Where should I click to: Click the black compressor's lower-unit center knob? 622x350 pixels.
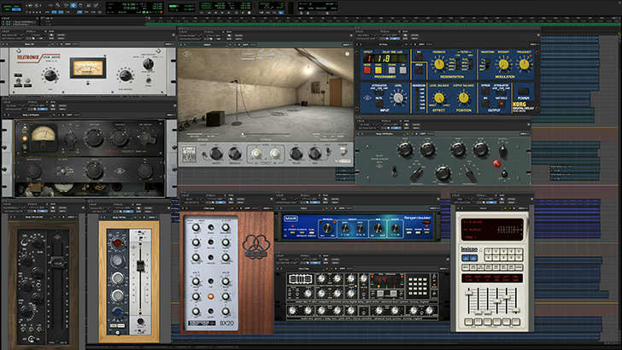(94, 171)
